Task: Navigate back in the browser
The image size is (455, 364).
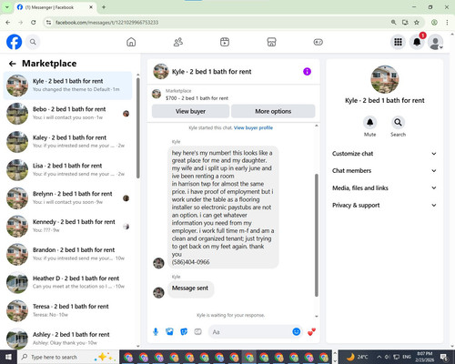Action: pos(8,23)
